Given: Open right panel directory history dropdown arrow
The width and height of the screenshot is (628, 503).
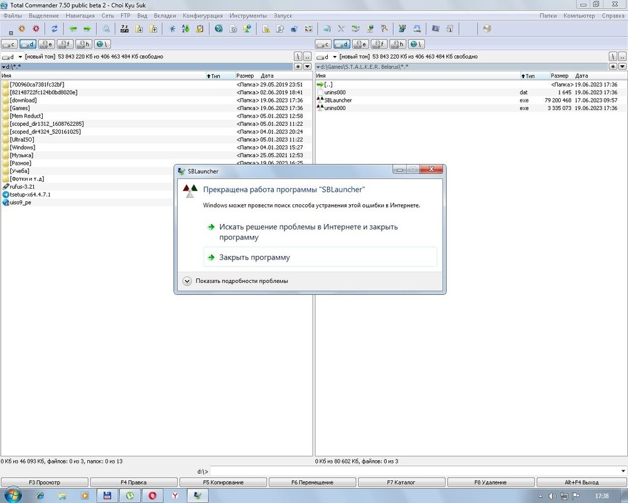Looking at the screenshot, I should [x=621, y=66].
